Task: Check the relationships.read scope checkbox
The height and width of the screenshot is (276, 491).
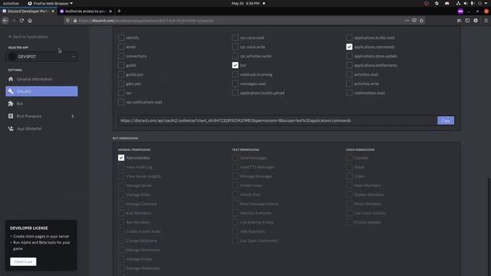Action: coord(349,93)
